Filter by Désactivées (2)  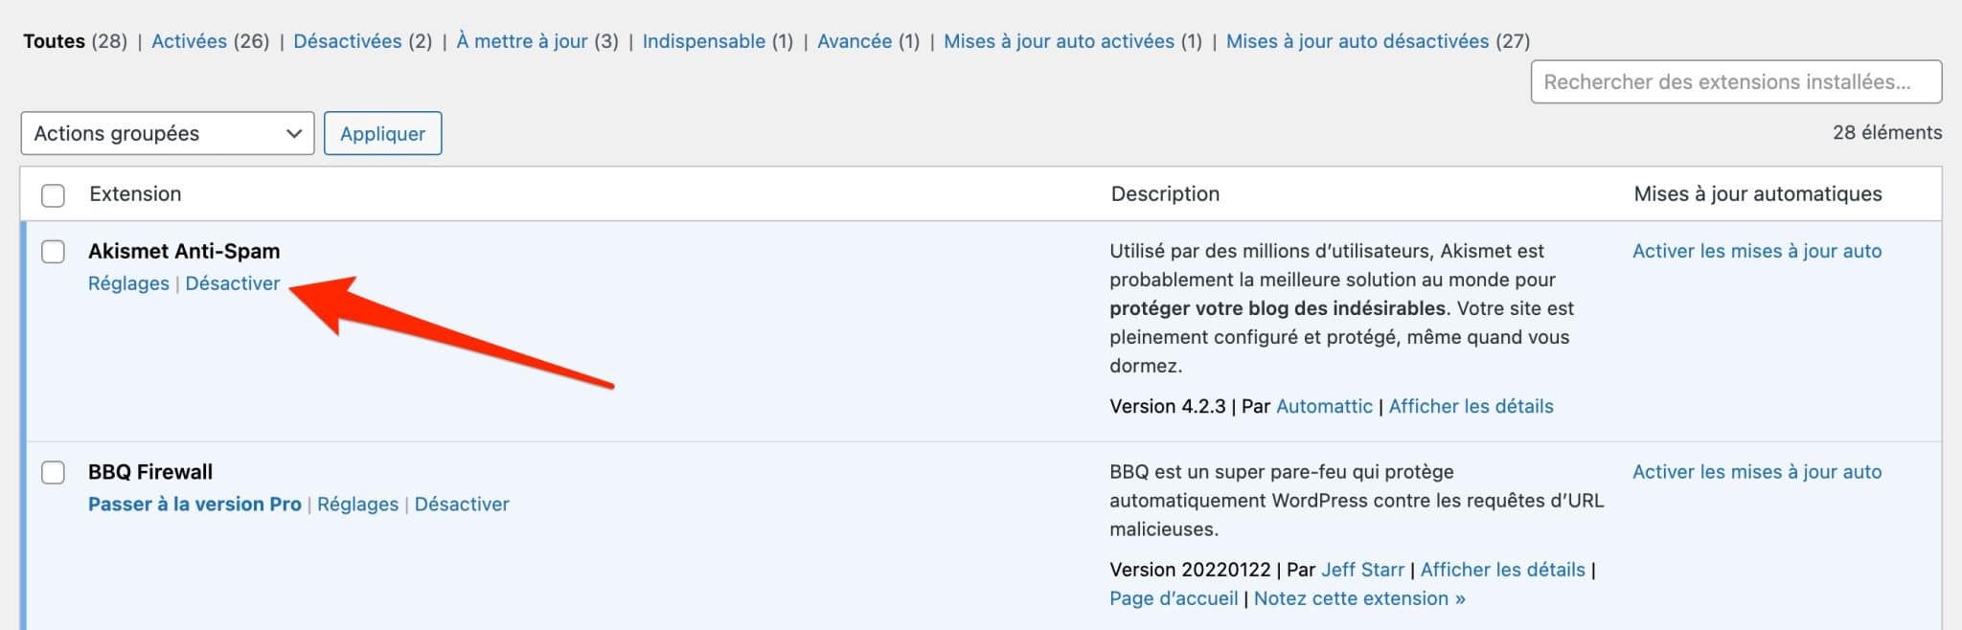coord(363,41)
